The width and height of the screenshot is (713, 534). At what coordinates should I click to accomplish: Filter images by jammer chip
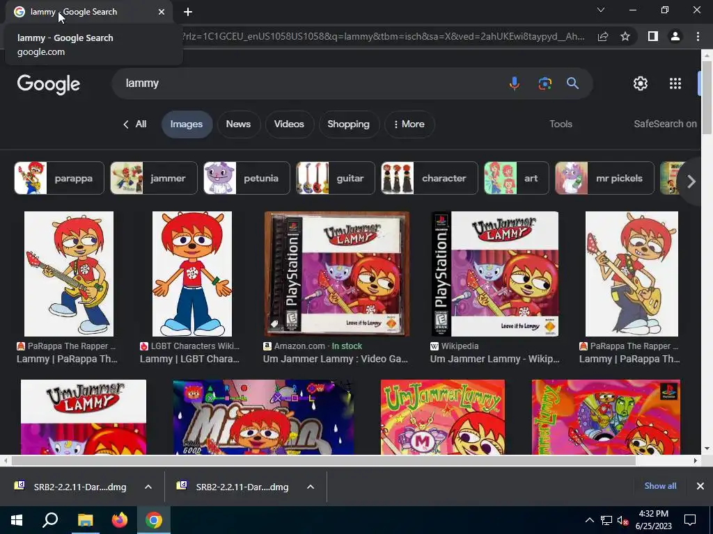(x=154, y=178)
